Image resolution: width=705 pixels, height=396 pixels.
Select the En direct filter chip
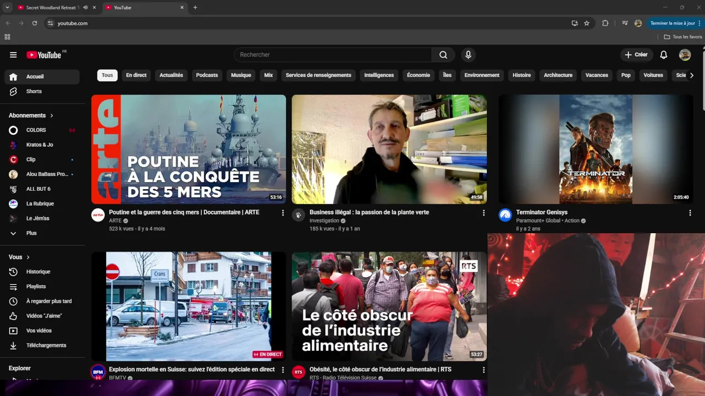pyautogui.click(x=136, y=75)
